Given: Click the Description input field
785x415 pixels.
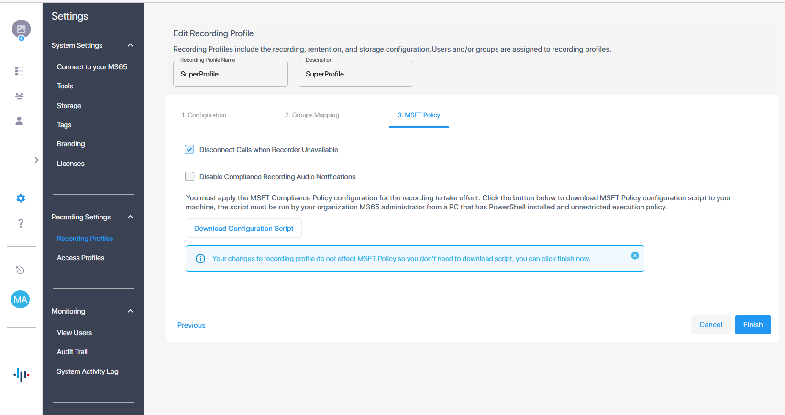Looking at the screenshot, I should (356, 74).
